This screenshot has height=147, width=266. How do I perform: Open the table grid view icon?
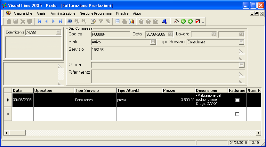[117, 21]
